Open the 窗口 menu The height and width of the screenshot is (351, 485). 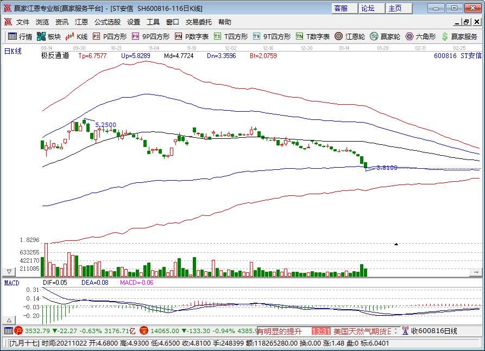coord(173,22)
